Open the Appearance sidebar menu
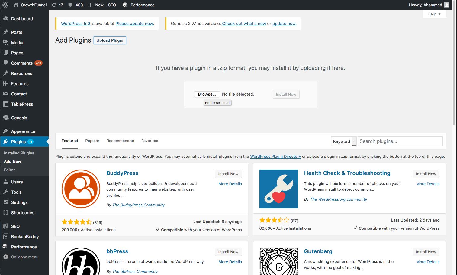The width and height of the screenshot is (457, 275). click(23, 131)
